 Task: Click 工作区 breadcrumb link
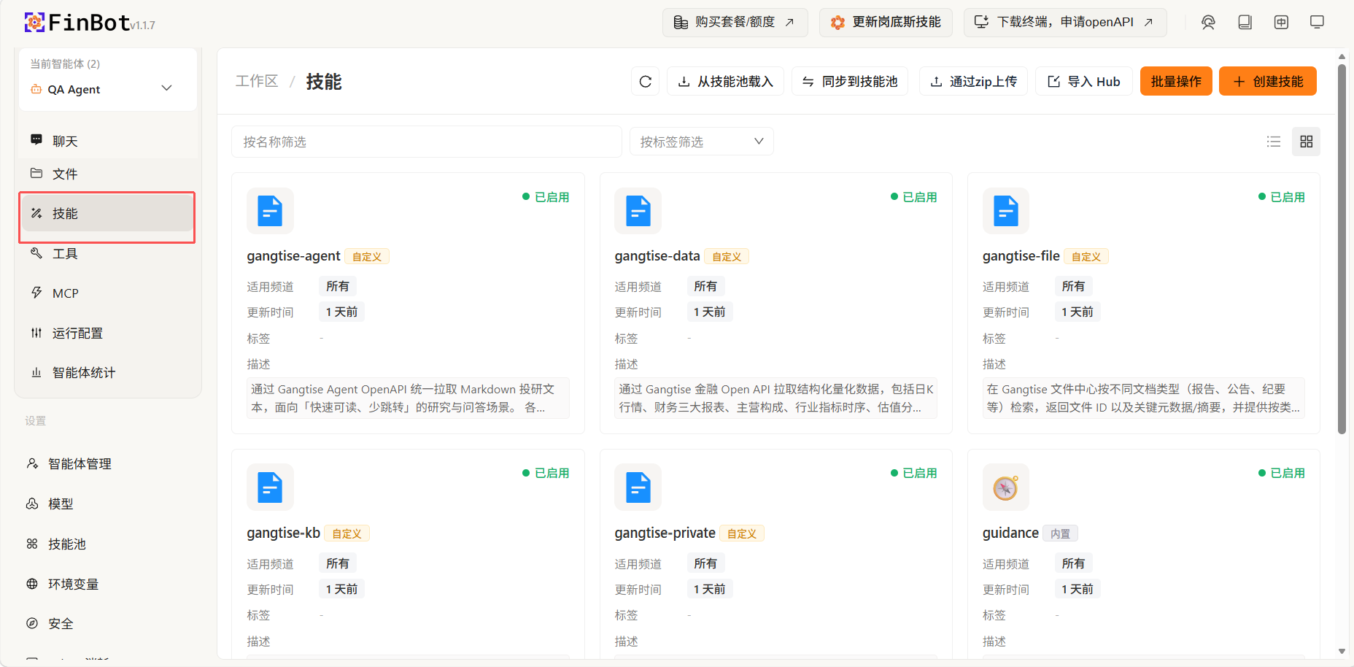[257, 81]
